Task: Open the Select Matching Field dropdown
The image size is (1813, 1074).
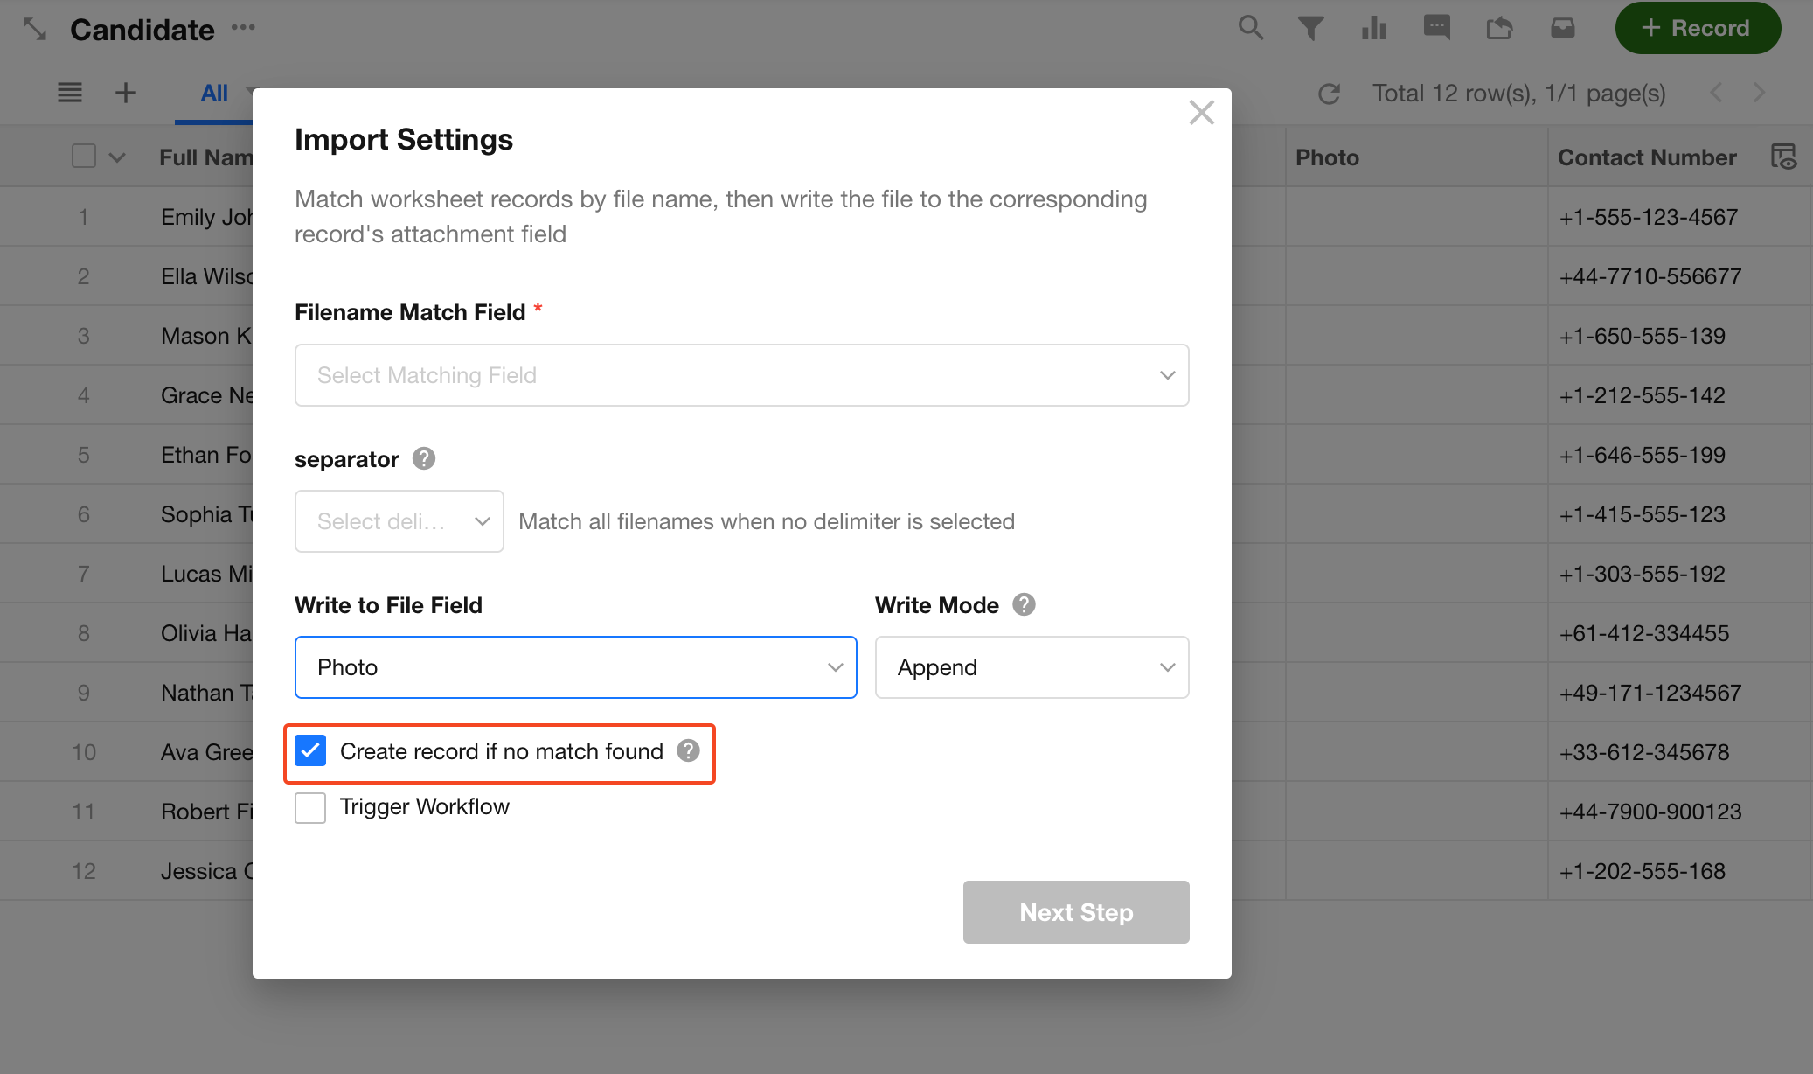Action: [x=741, y=375]
